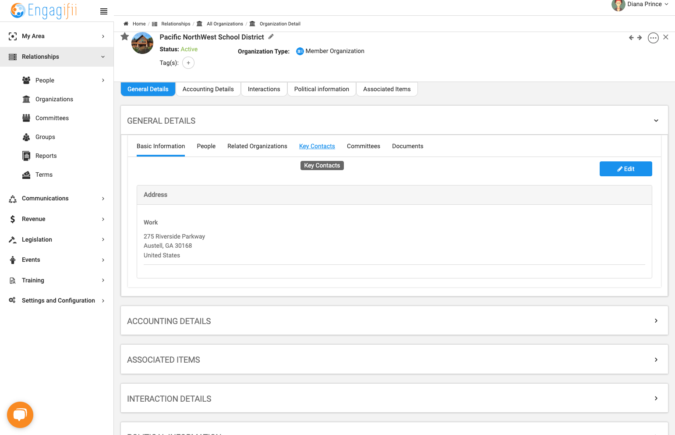Screen dimensions: 675x435
Task: Switch to the Accounting Details tab
Action: tap(208, 89)
